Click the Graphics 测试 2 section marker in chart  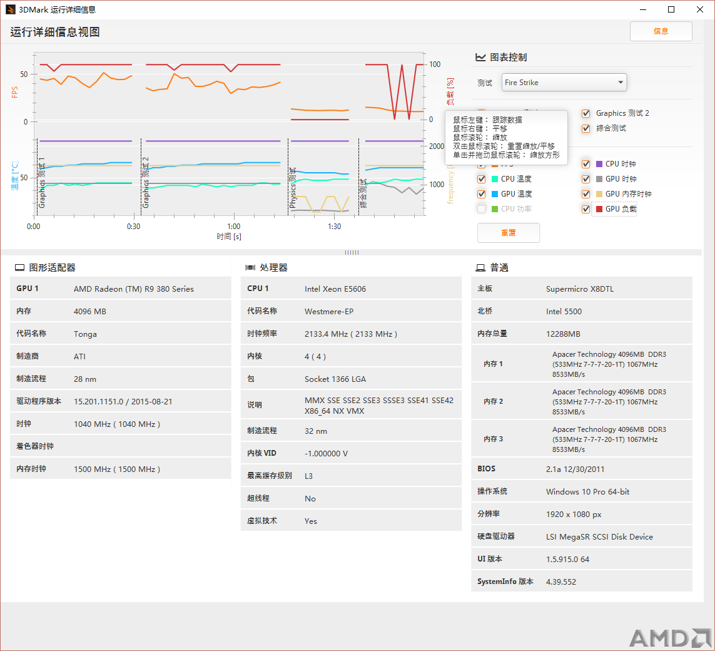click(x=146, y=183)
